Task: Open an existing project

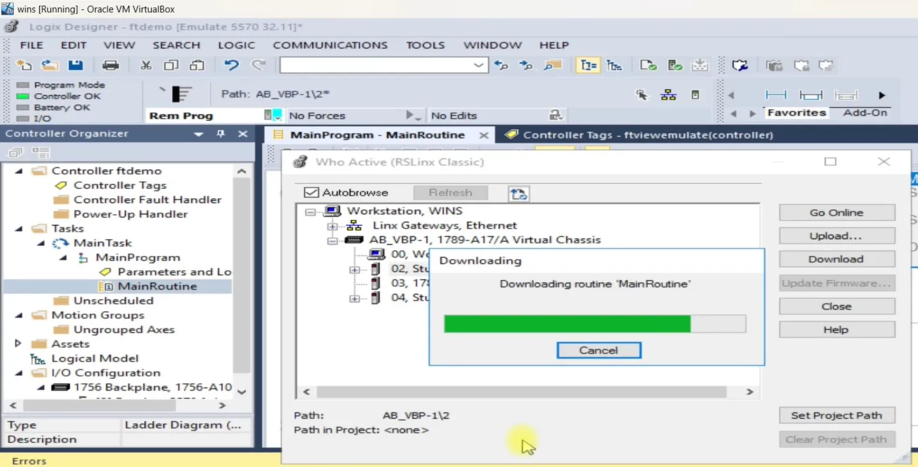Action: 49,65
